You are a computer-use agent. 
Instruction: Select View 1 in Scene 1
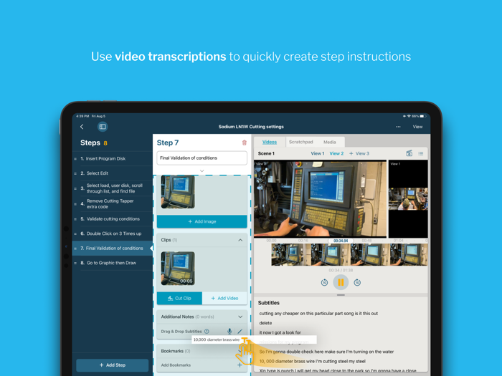[x=317, y=153]
